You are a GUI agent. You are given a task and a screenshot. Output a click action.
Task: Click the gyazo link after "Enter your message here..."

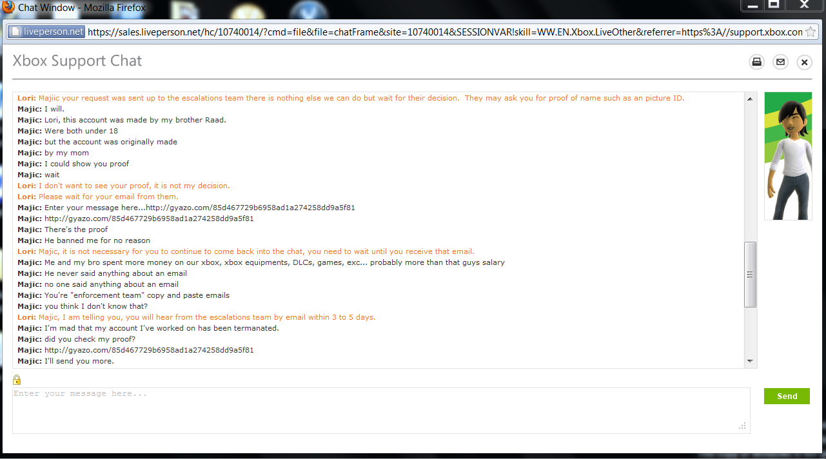(250, 208)
